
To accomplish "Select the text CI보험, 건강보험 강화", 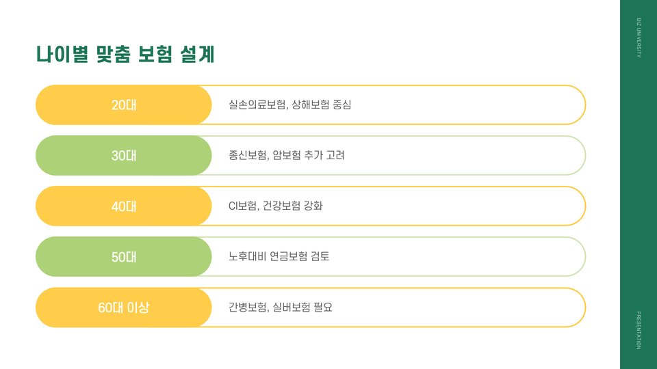I will [x=276, y=206].
